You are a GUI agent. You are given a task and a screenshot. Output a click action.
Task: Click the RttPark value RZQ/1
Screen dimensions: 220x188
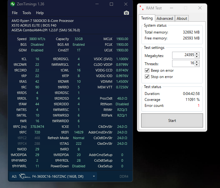(122, 115)
